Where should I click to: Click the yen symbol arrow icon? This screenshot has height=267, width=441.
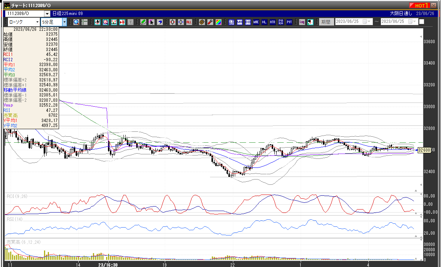point(122,22)
